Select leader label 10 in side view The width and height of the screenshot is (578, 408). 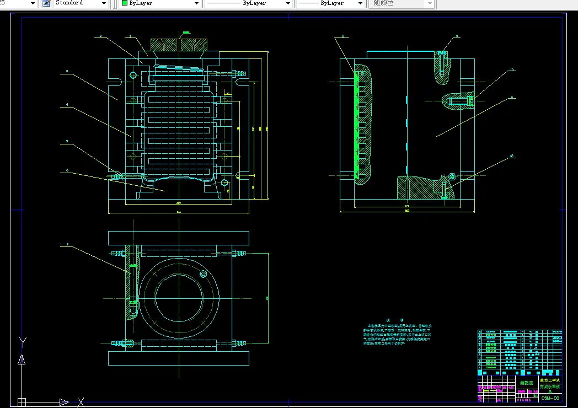[512, 69]
